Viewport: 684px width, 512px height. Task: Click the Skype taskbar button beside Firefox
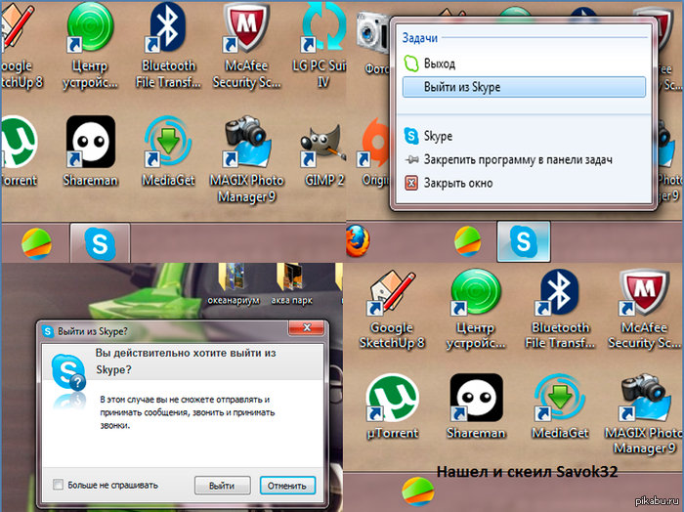524,240
